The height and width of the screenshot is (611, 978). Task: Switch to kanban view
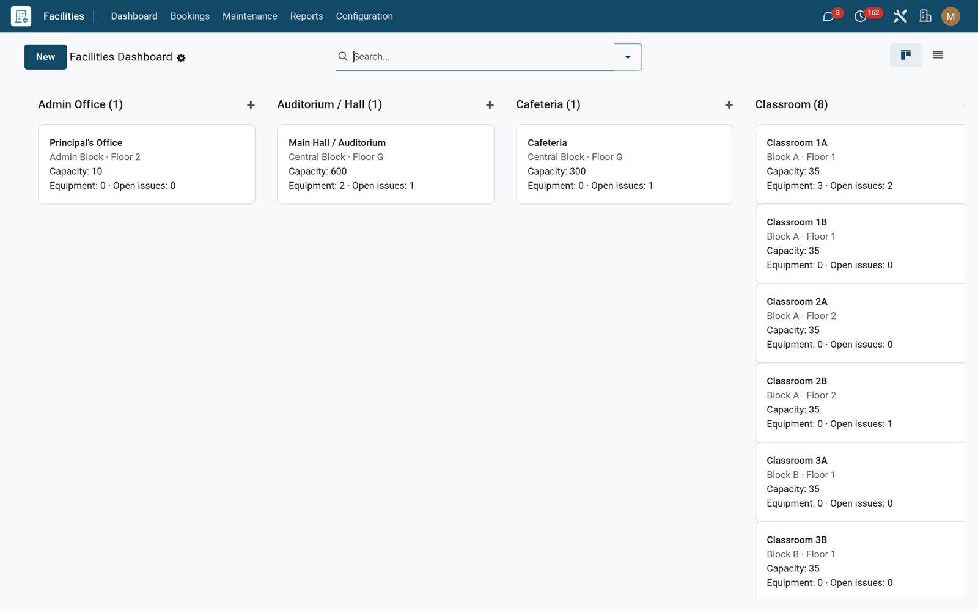click(x=906, y=55)
